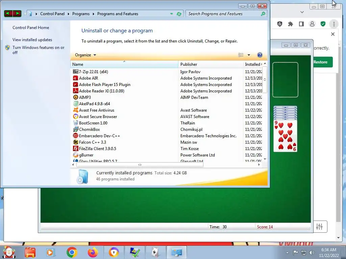The image size is (346, 259).
Task: Open Turn Windows features on or off
Action: pyautogui.click(x=38, y=50)
